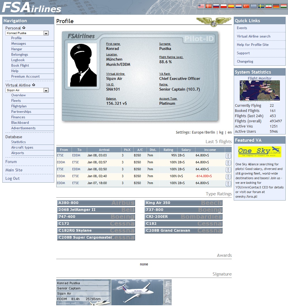Click the Log Out link
This screenshot has width=288, height=307.
click(12, 178)
